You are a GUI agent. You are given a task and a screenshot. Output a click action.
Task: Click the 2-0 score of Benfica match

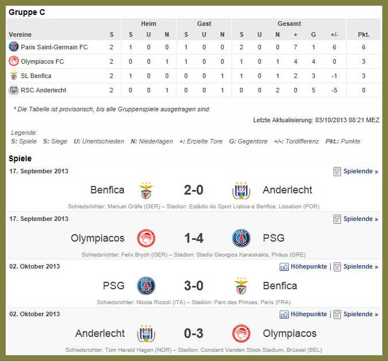pos(194,191)
